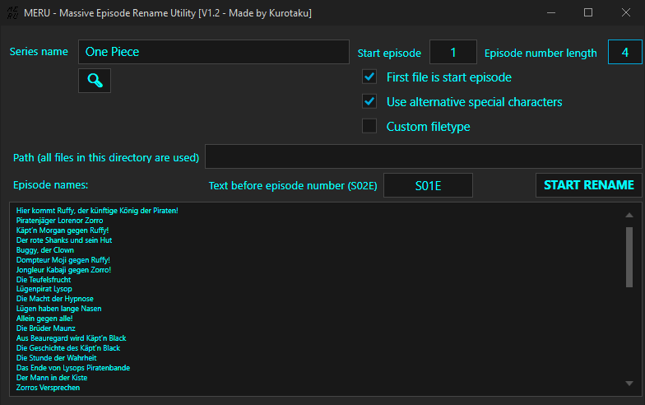The width and height of the screenshot is (645, 405).
Task: Click the episode list scrollbar thumb
Action: pyautogui.click(x=629, y=257)
